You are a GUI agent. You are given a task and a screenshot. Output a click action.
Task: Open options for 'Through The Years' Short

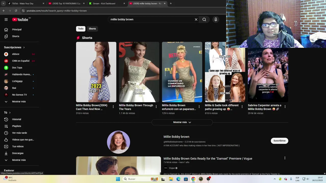tap(156, 107)
